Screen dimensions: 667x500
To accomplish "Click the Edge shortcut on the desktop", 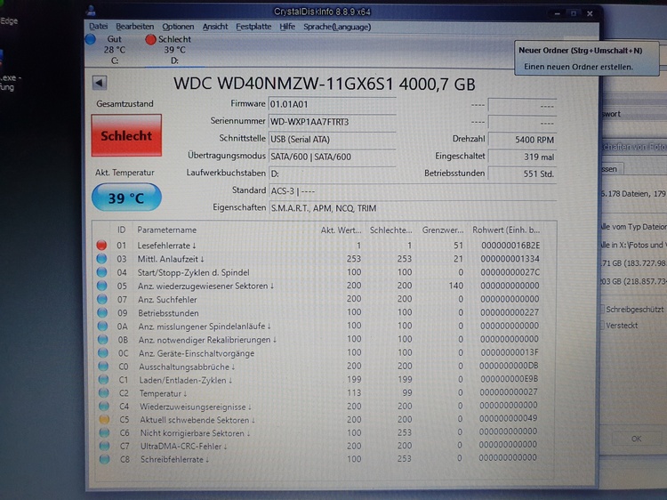I will [x=9, y=20].
